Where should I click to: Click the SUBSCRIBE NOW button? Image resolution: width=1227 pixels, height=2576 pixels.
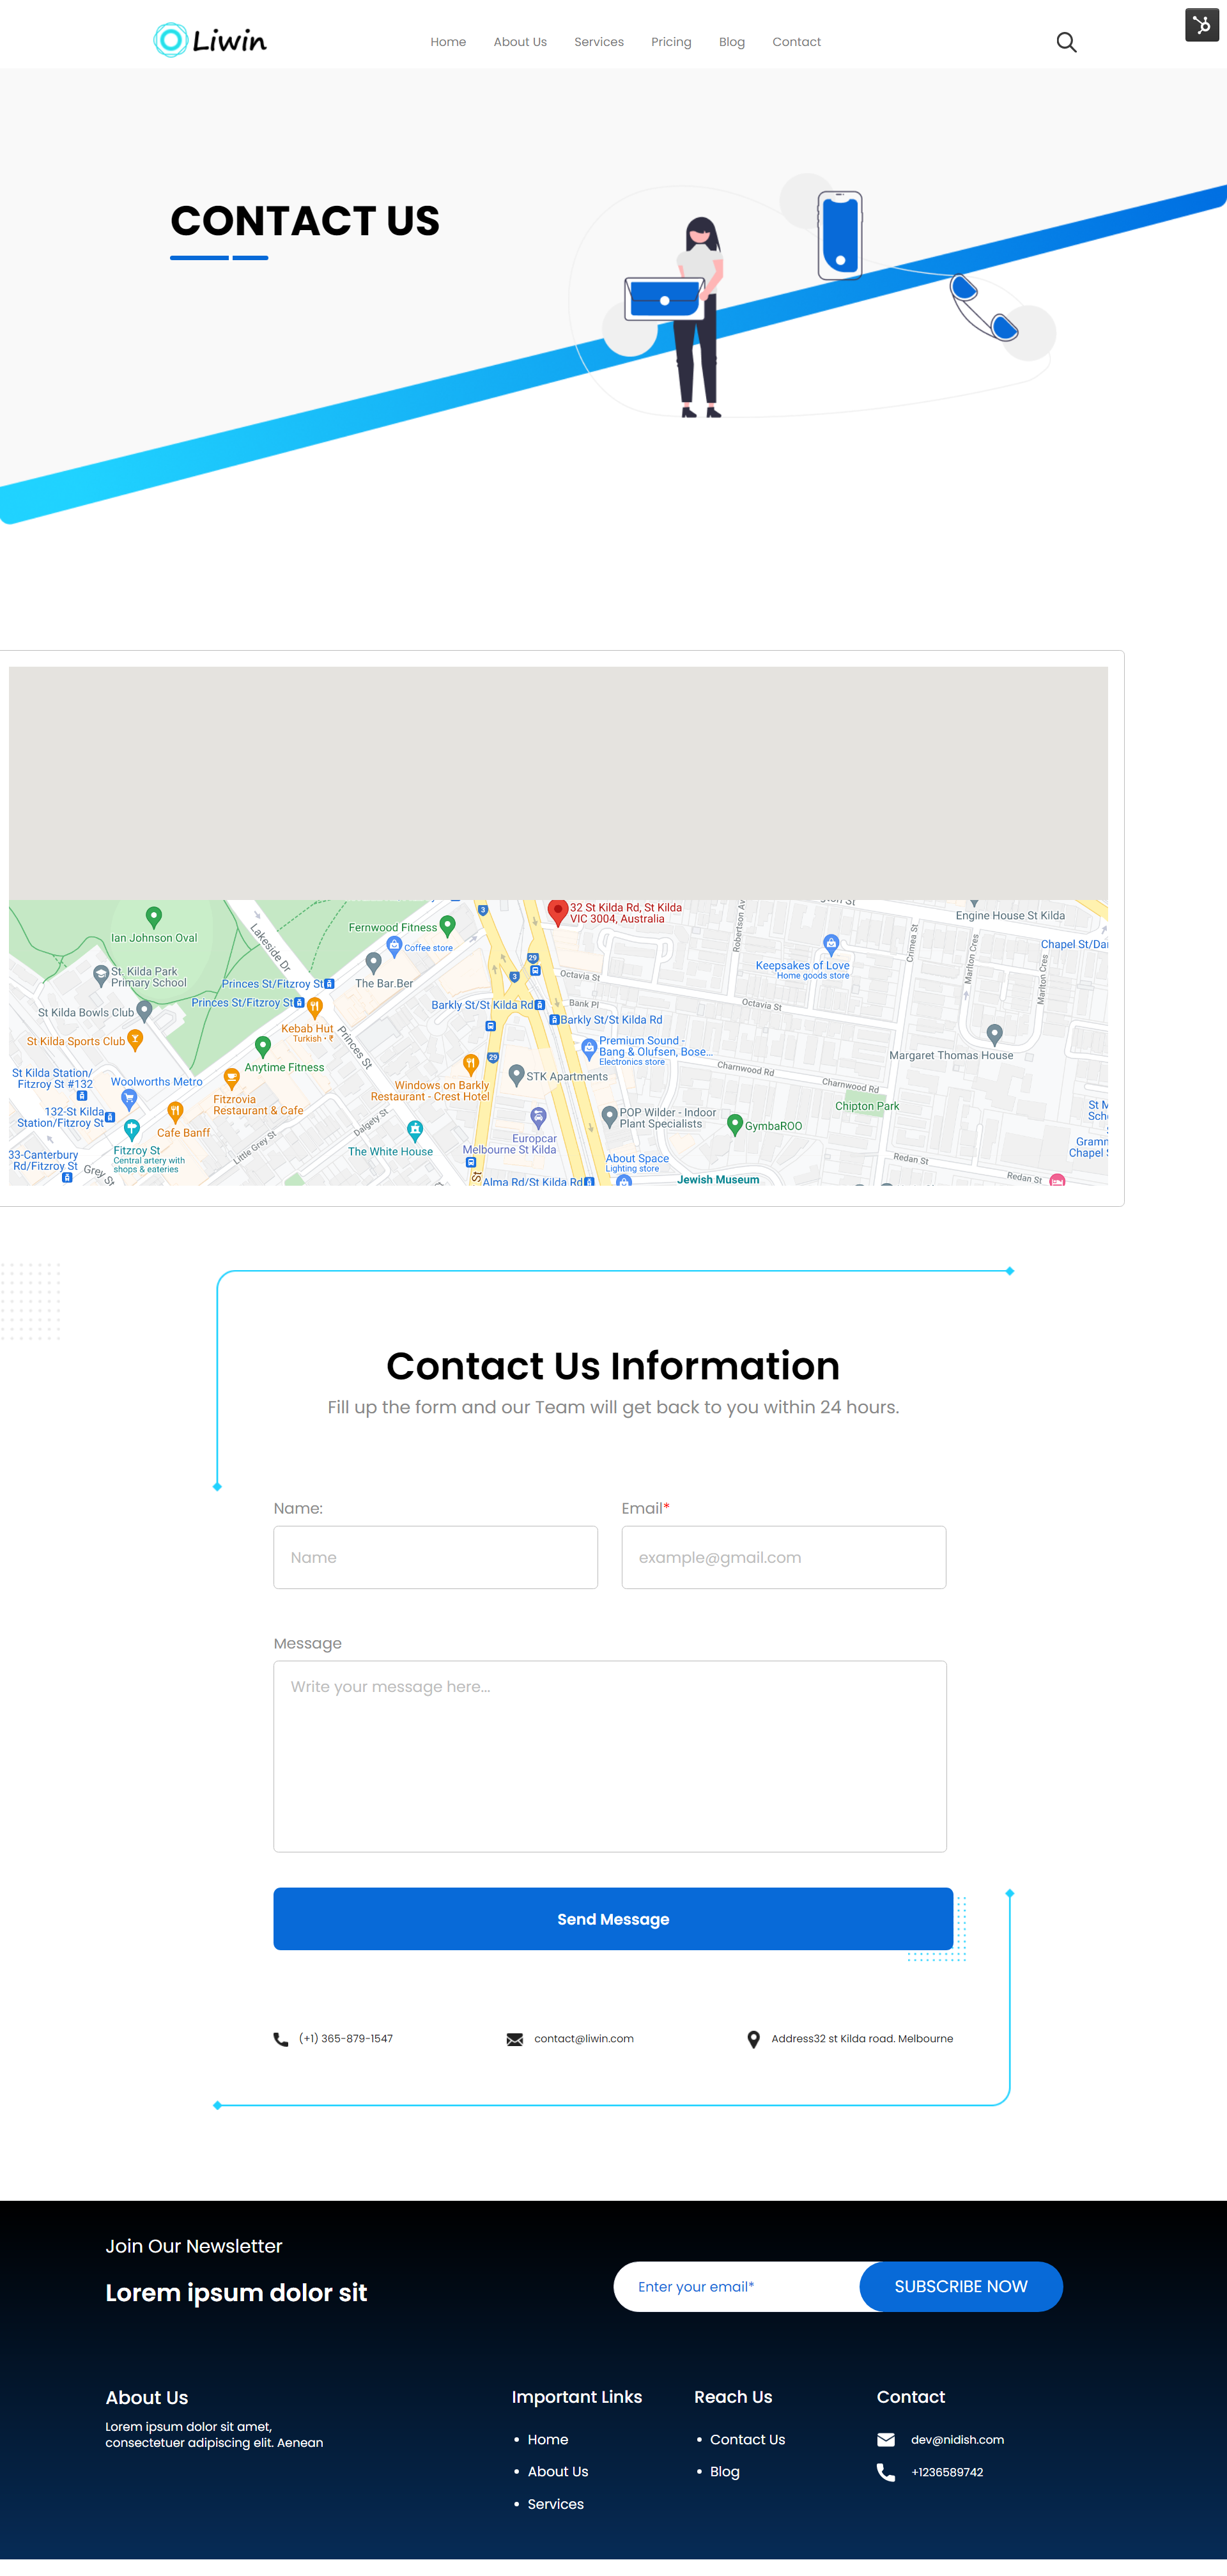pos(960,2286)
